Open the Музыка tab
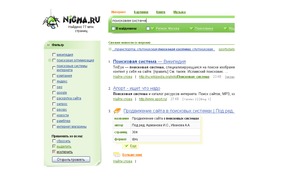 pyautogui.click(x=180, y=12)
